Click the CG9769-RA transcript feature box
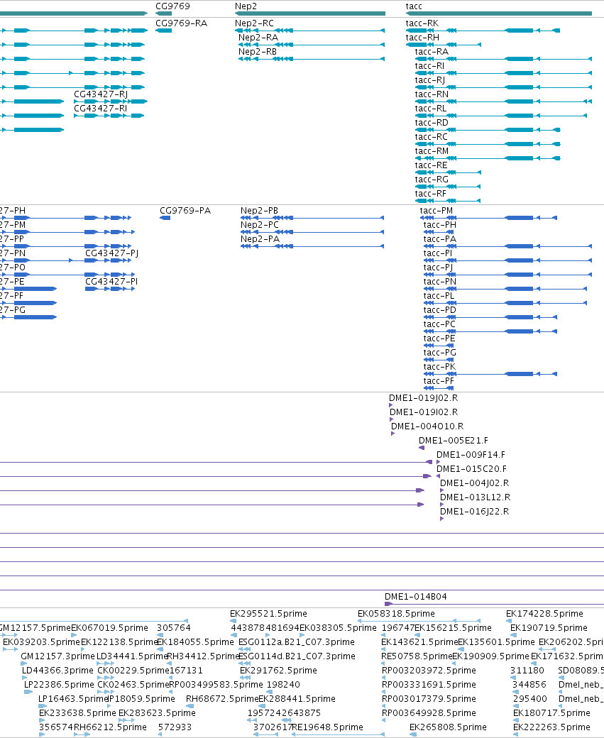Image resolution: width=604 pixels, height=738 pixels. coord(164,31)
